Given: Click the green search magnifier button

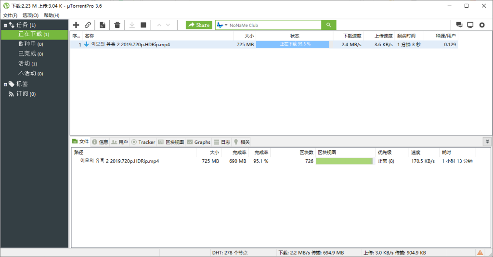Looking at the screenshot, I should click(x=328, y=25).
